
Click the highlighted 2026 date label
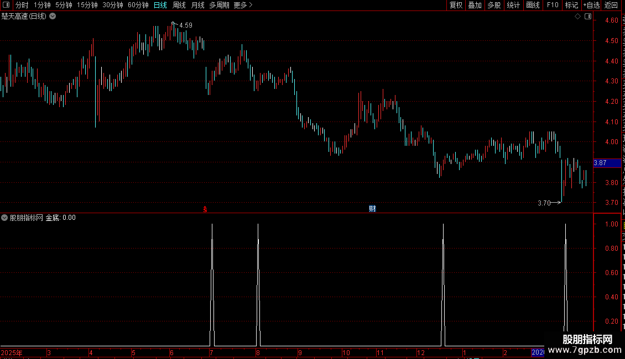538,352
